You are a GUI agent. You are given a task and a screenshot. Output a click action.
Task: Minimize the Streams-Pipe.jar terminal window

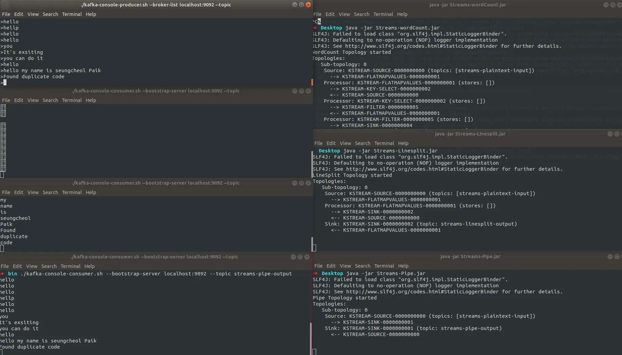click(610, 256)
